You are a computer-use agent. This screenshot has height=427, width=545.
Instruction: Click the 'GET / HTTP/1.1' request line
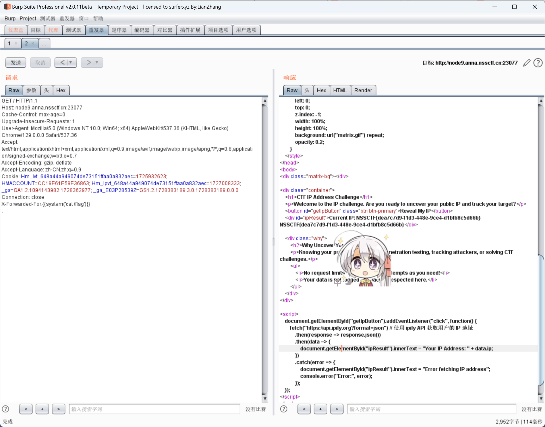tap(20, 101)
